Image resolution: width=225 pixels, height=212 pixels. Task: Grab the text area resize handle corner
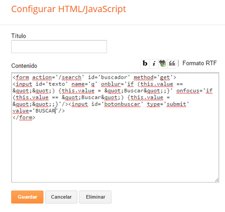pos(217,180)
